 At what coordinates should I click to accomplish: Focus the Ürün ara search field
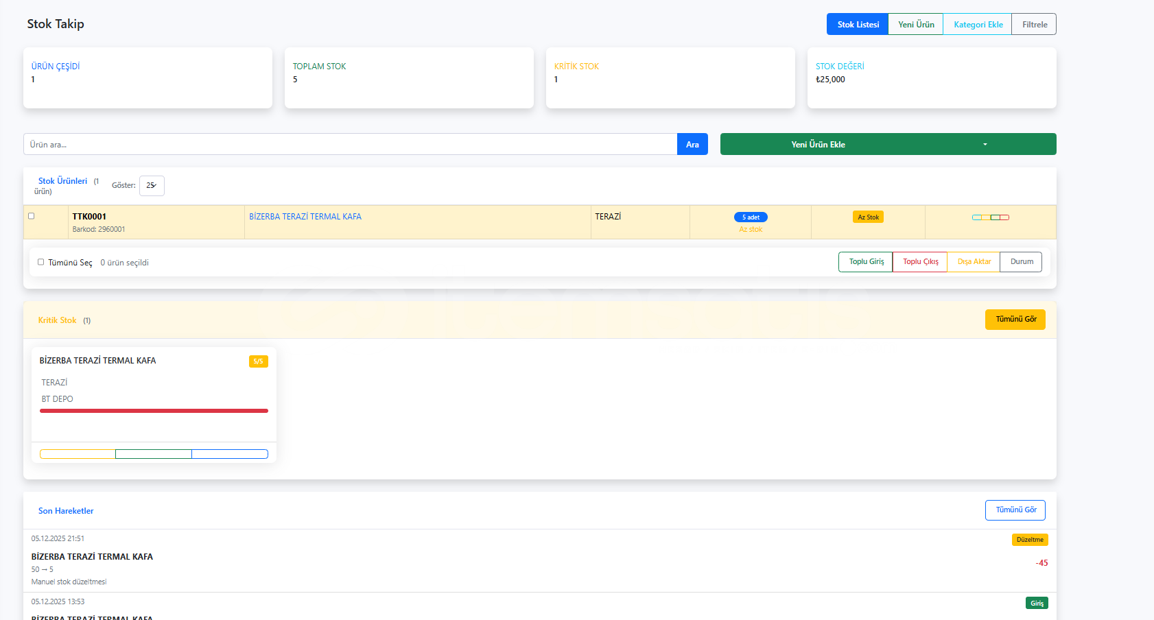[x=350, y=145]
